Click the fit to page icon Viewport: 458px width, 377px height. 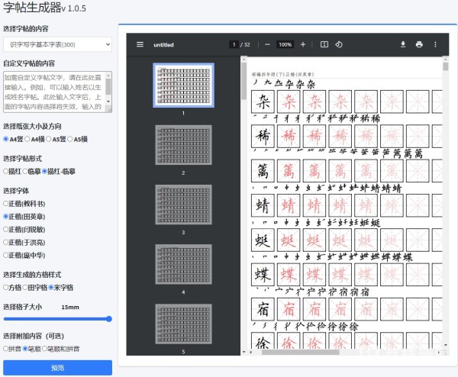324,44
